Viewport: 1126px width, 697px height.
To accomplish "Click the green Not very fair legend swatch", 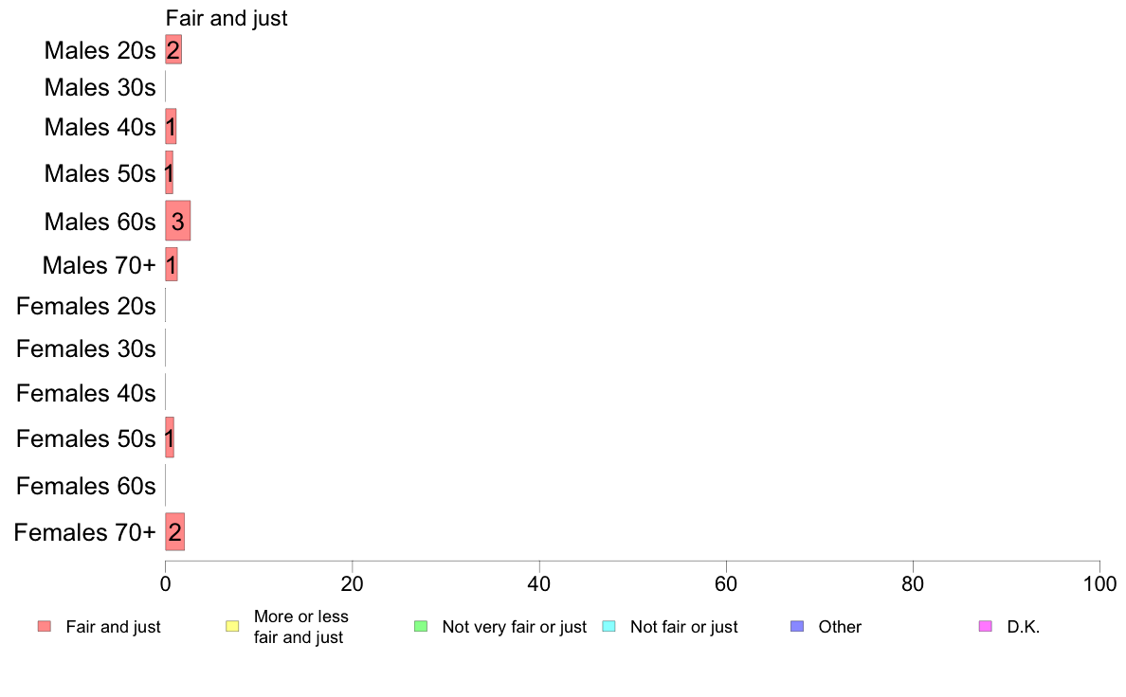I will tap(421, 626).
